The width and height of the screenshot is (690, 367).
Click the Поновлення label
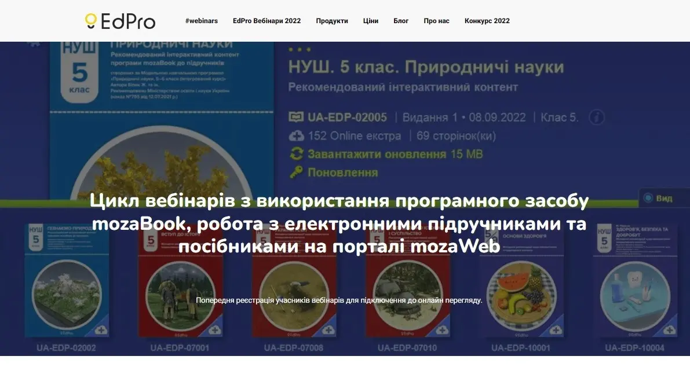click(x=342, y=173)
